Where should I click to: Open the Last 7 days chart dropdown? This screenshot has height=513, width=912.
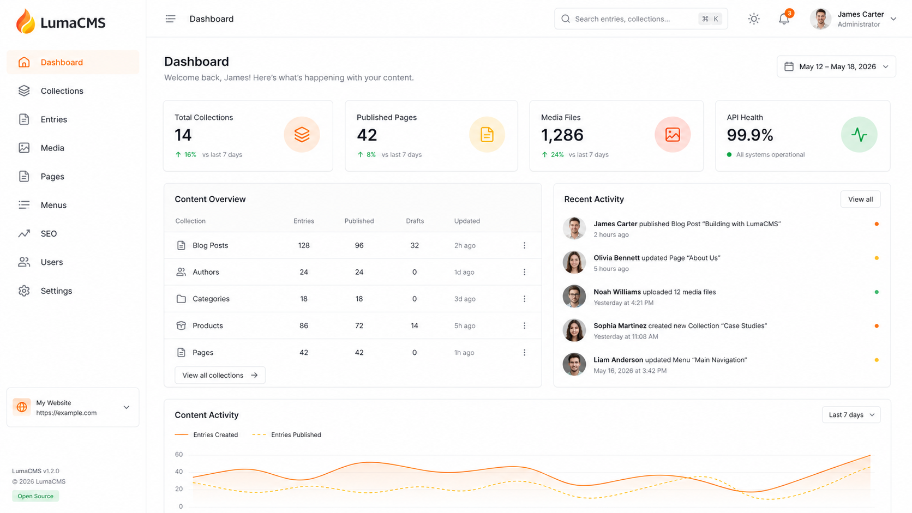point(851,415)
